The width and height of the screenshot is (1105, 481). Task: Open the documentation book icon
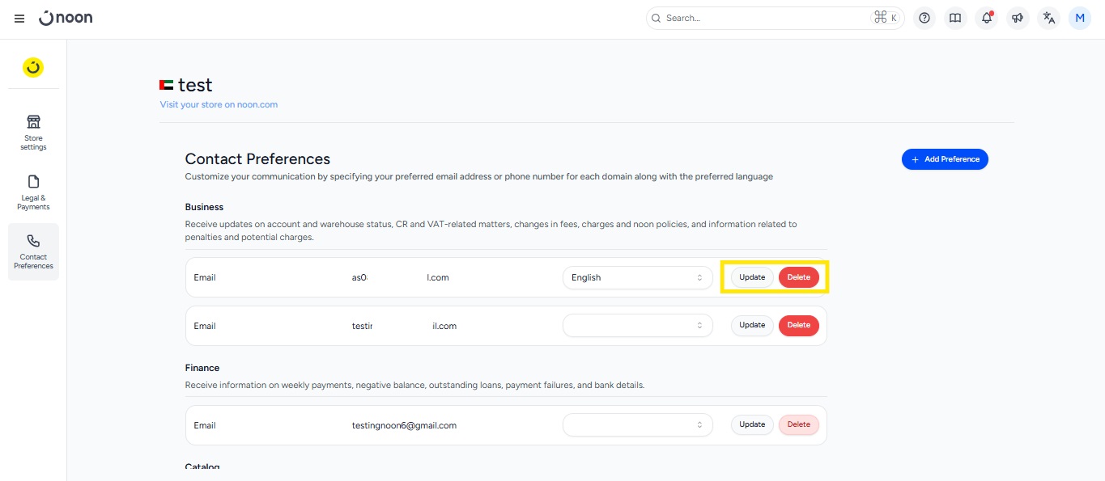pos(955,18)
